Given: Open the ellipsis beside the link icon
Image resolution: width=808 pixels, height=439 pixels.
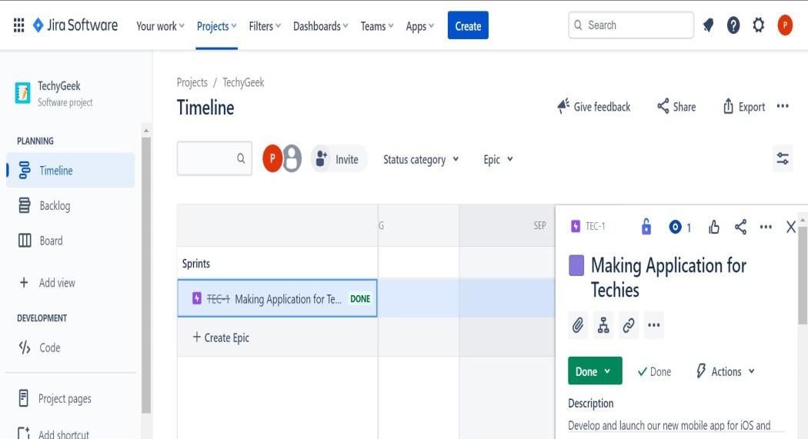Looking at the screenshot, I should click(x=654, y=325).
